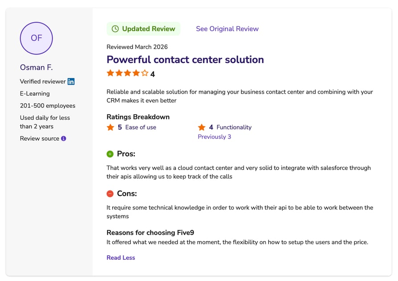This screenshot has height=281, width=398.
Task: Click the Ease of use score 5
Action: point(120,127)
